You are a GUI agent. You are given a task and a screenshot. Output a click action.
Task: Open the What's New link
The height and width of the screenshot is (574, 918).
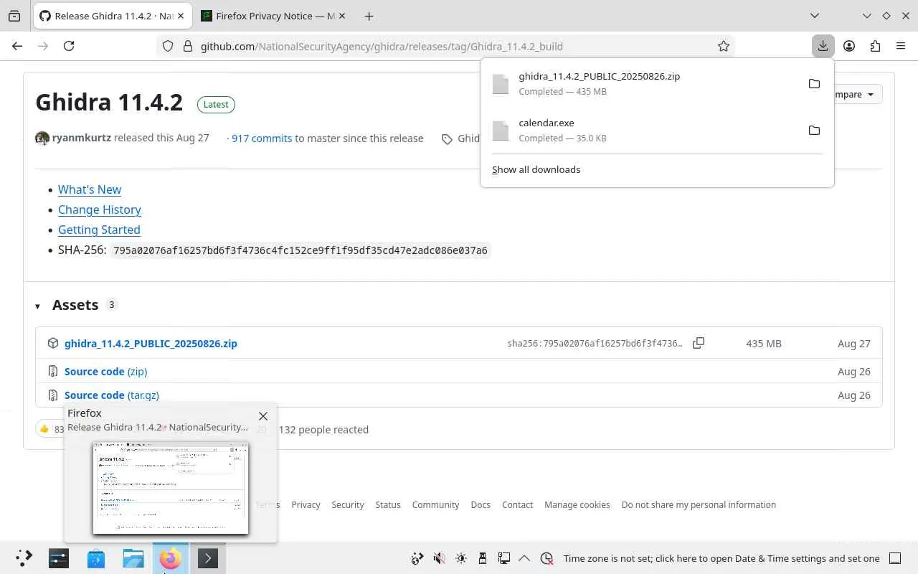(x=90, y=189)
